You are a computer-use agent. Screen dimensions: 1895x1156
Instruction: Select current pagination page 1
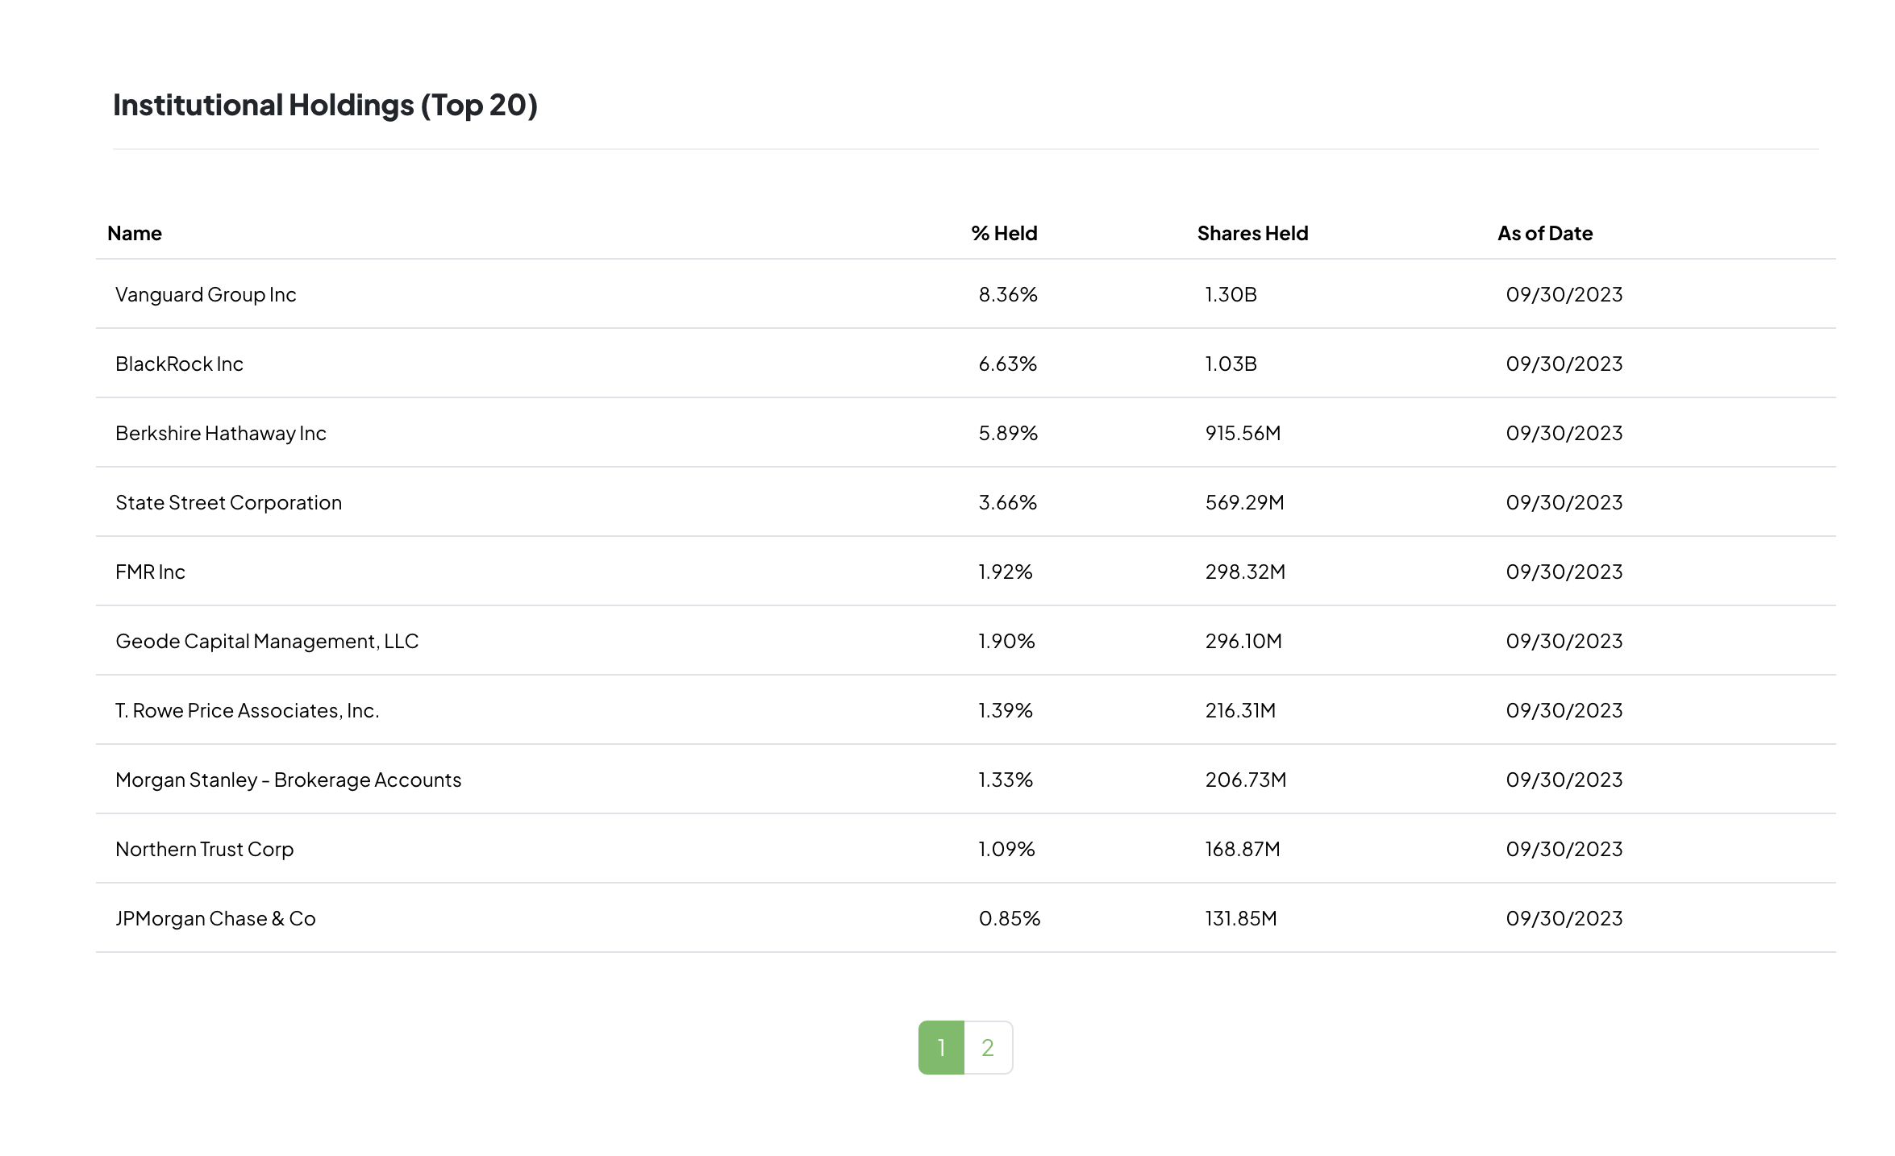941,1047
